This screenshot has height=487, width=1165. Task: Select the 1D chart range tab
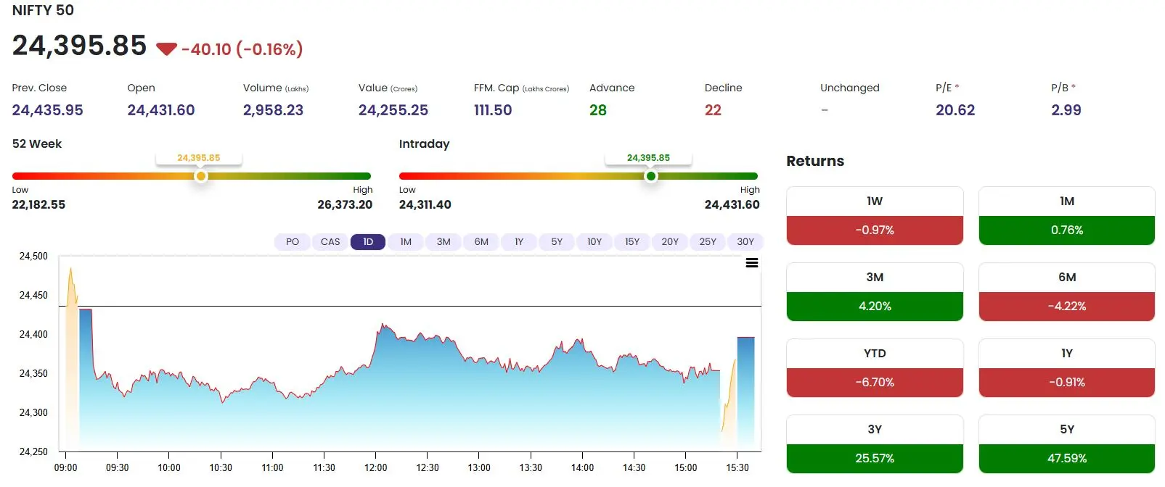[368, 242]
